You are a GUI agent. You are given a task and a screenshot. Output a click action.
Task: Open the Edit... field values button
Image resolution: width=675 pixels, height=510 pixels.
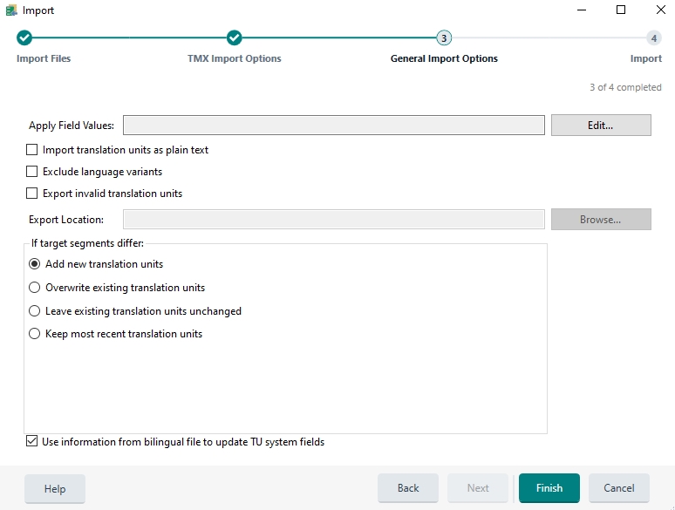tap(601, 126)
